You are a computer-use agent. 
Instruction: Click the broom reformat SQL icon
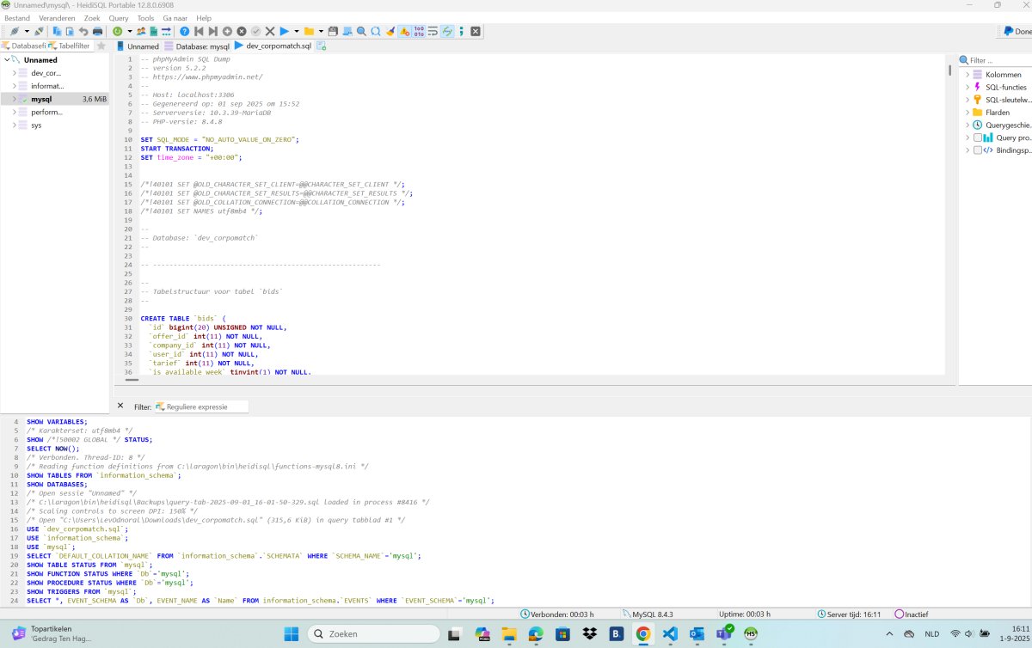390,31
